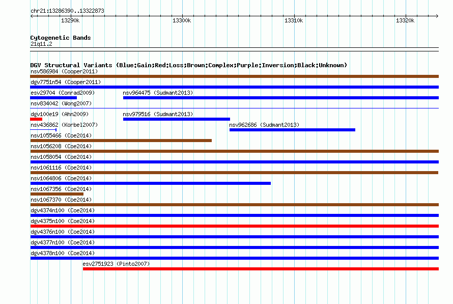Click the dgv4378n100 (Coe2014) label
The height and width of the screenshot is (304, 453).
pos(63,253)
